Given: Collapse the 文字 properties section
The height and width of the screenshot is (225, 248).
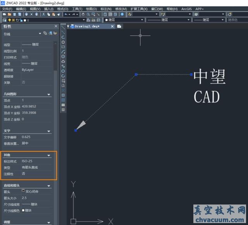Looking at the screenshot, I should pos(49,131).
